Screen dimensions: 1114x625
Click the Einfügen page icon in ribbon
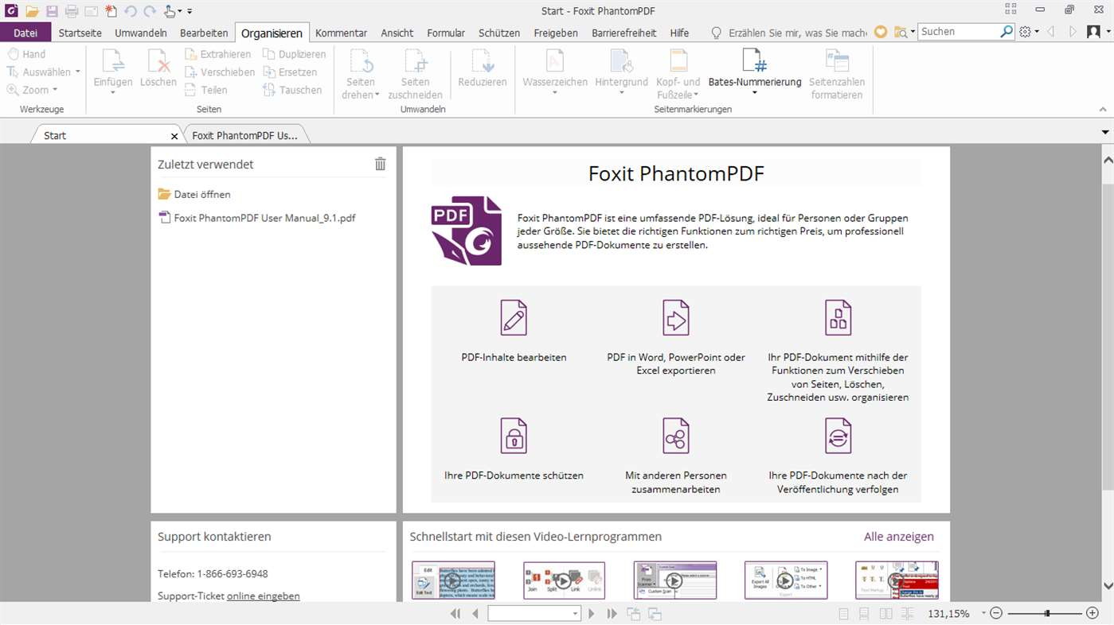point(113,62)
